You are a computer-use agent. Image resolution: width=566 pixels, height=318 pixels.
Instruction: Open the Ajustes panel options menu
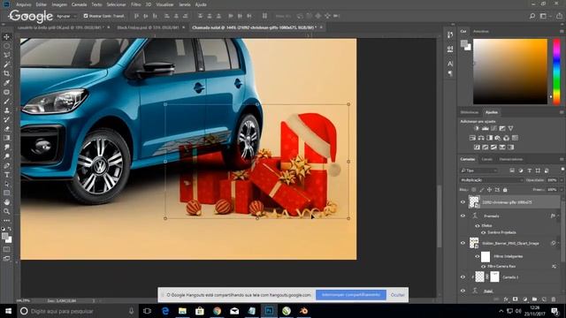pos(562,112)
